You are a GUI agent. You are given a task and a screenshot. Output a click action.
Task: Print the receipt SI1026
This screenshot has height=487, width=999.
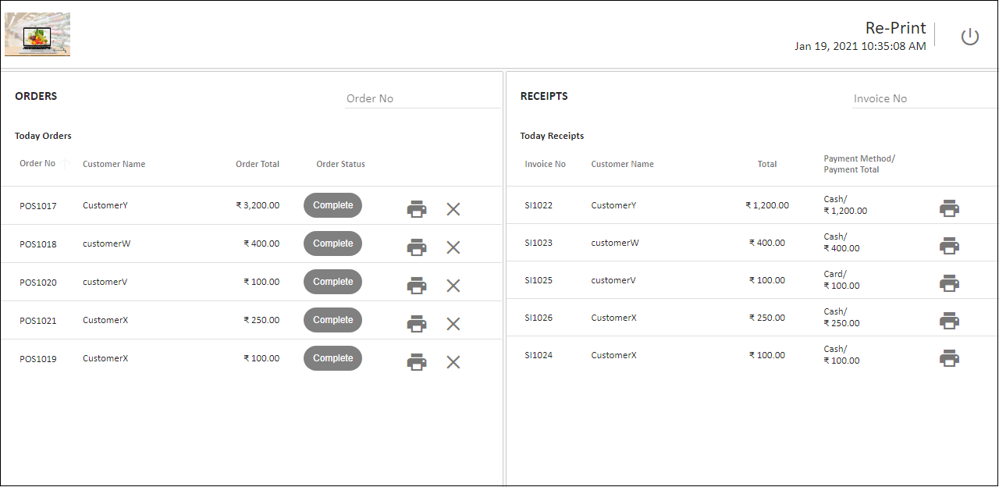[x=949, y=320]
